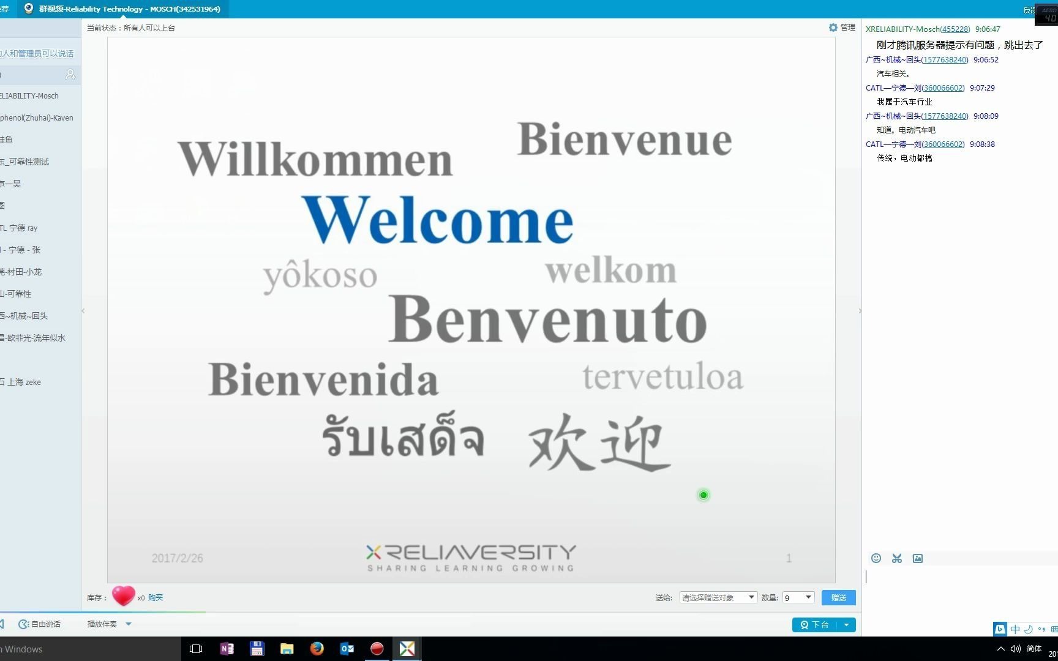Click the red heart gift icon
The height and width of the screenshot is (661, 1058).
coord(123,596)
